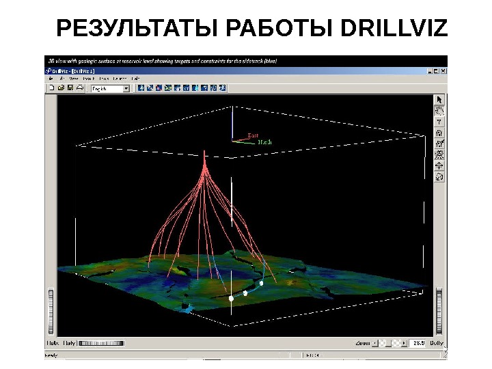Activate the hand view-mode tool
This screenshot has width=492, height=369.
pos(439,111)
